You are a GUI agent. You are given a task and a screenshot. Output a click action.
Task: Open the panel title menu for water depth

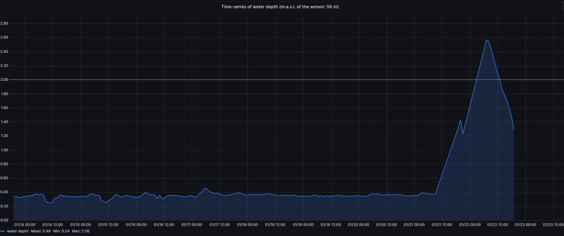click(281, 7)
